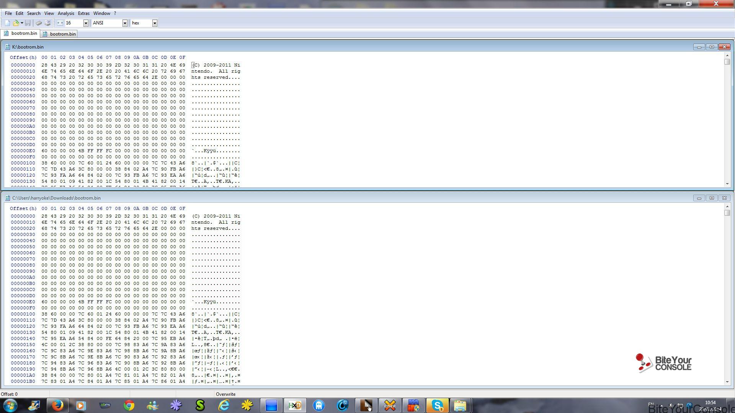Open the Edit menu
Image resolution: width=735 pixels, height=413 pixels.
20,13
